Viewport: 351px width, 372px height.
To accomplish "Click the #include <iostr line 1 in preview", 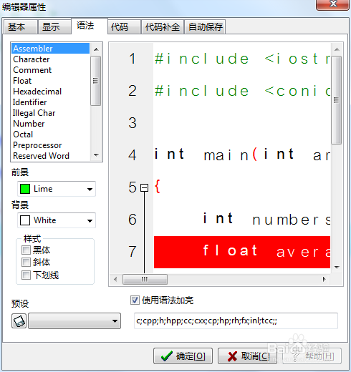I will pos(242,59).
